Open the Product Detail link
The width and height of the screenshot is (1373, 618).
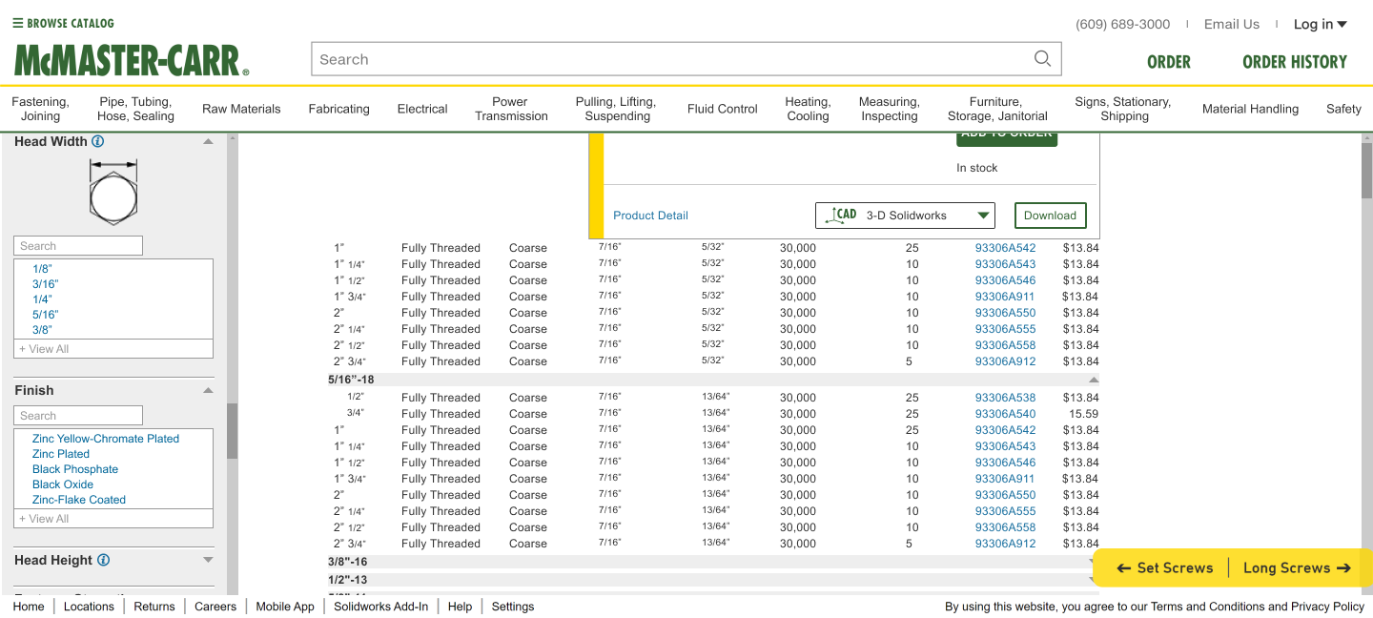(x=650, y=216)
